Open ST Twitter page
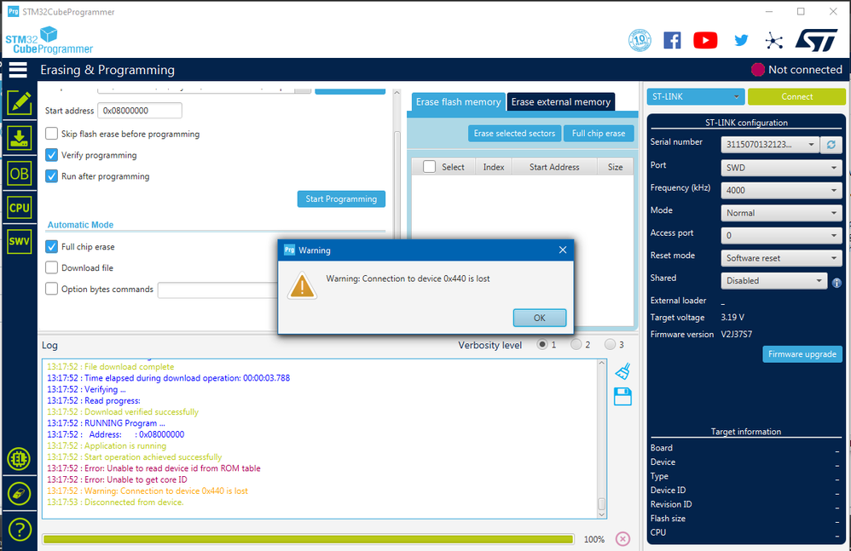Screen dimensions: 851x551 tap(741, 40)
